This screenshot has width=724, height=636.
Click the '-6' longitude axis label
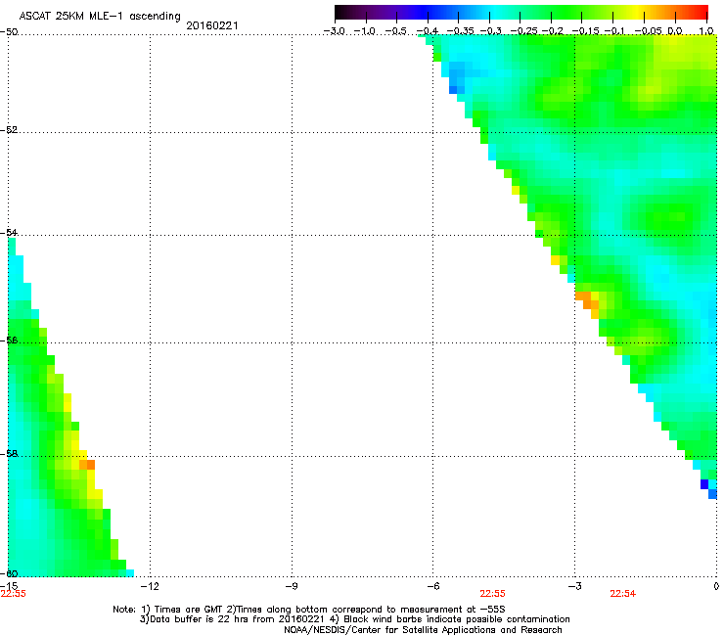(432, 586)
